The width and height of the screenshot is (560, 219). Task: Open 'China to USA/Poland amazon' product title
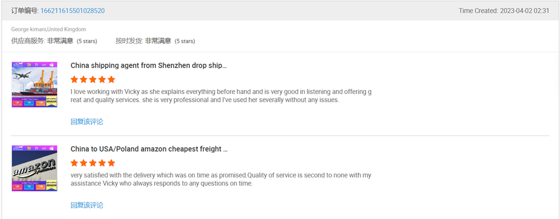click(149, 150)
